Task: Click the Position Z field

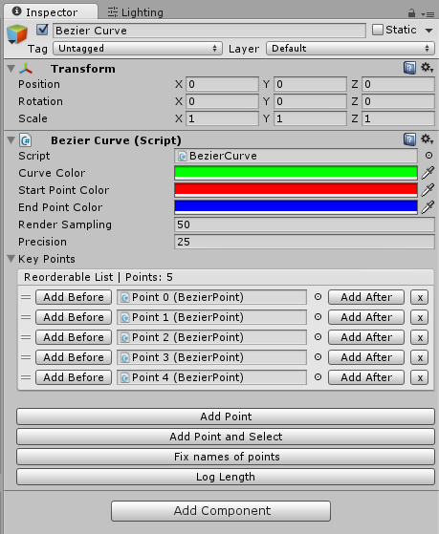Action: 398,84
